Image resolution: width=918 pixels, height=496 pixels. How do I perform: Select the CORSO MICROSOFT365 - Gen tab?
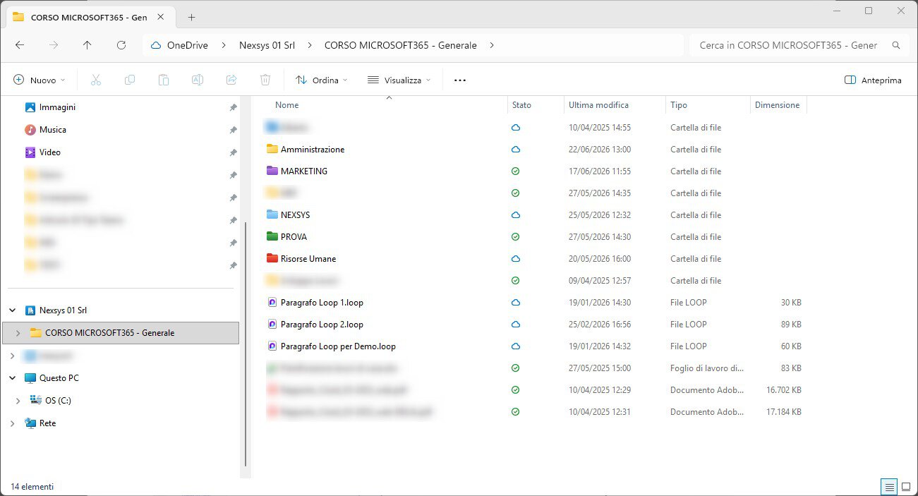pyautogui.click(x=89, y=18)
